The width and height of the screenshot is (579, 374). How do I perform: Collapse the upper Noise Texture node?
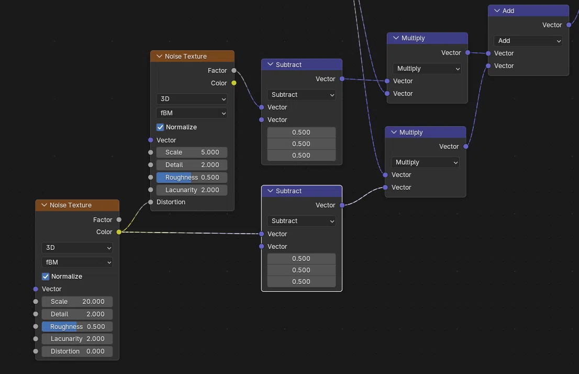(x=160, y=56)
